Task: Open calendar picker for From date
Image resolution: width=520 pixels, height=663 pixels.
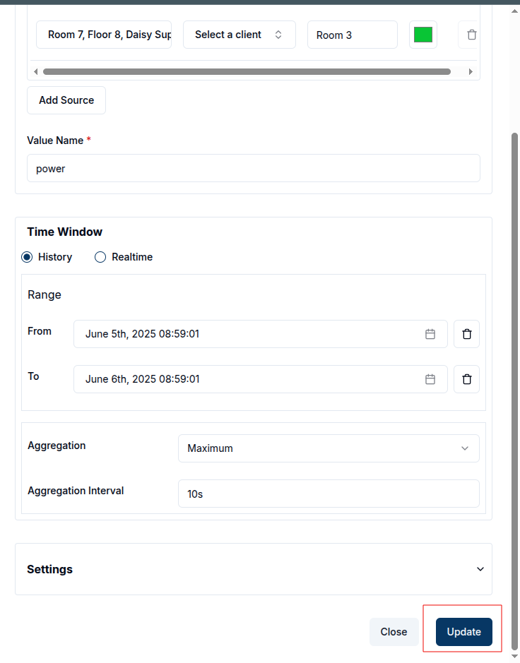Action: [x=430, y=334]
